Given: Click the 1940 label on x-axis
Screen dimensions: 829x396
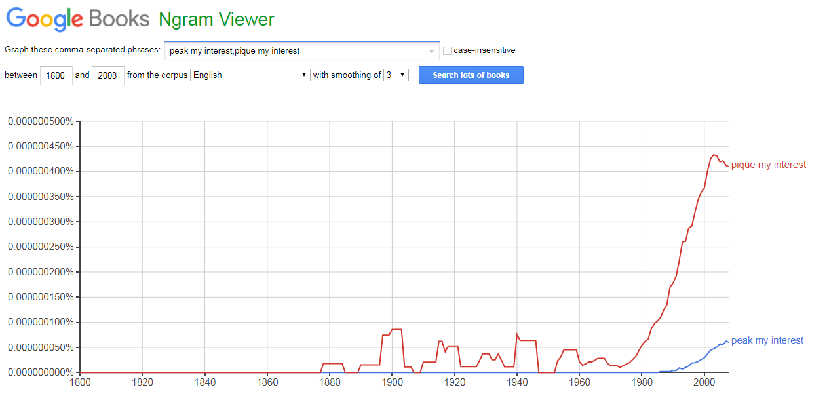Looking at the screenshot, I should [517, 382].
